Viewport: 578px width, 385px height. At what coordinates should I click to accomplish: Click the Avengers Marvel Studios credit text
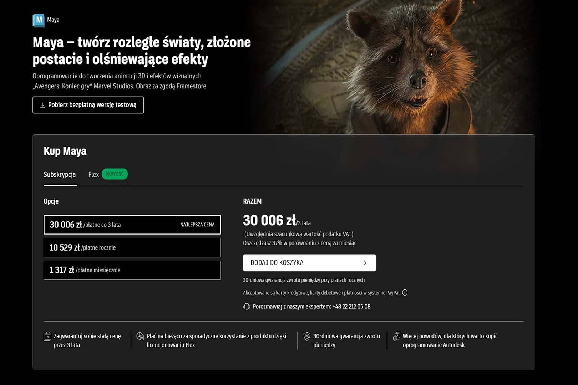point(119,86)
